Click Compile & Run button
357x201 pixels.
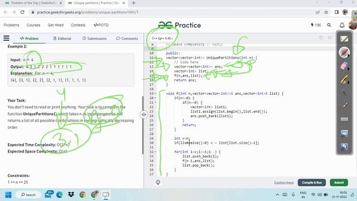[312, 183]
